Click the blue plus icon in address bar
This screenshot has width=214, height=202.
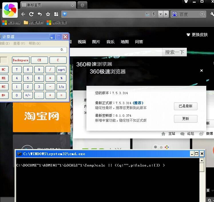(x=65, y=14)
